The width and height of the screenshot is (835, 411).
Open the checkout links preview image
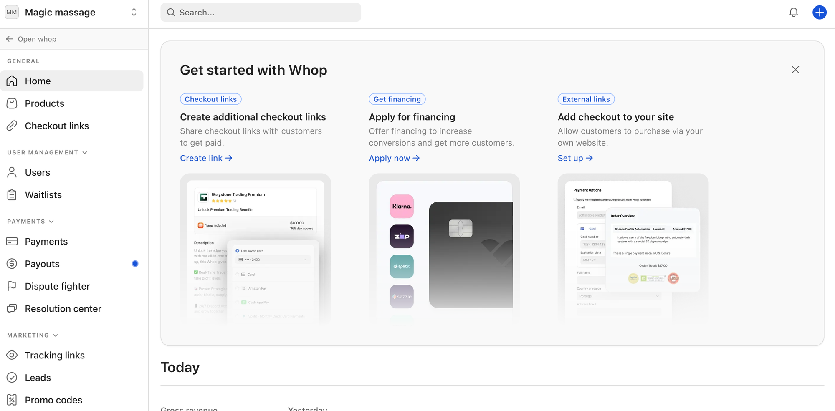[256, 249]
